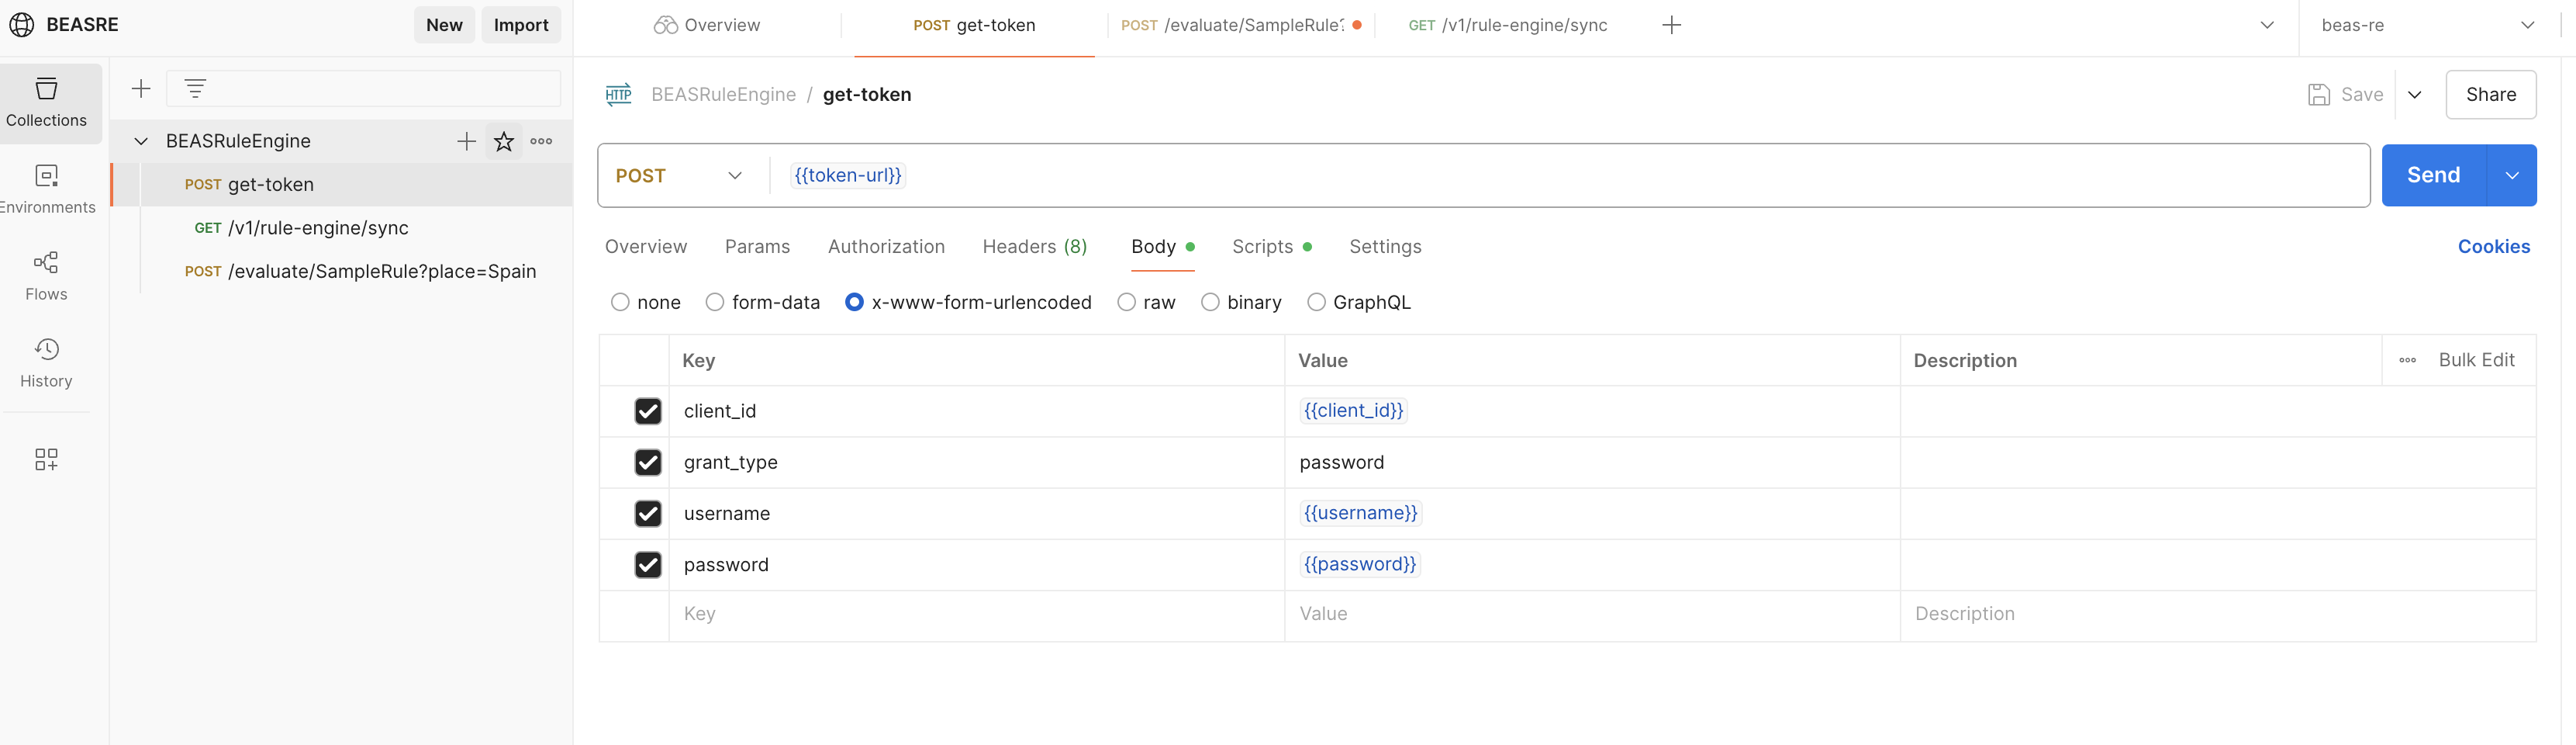Viewport: 2576px width, 745px height.
Task: Click Bulk Edit
Action: tap(2476, 361)
